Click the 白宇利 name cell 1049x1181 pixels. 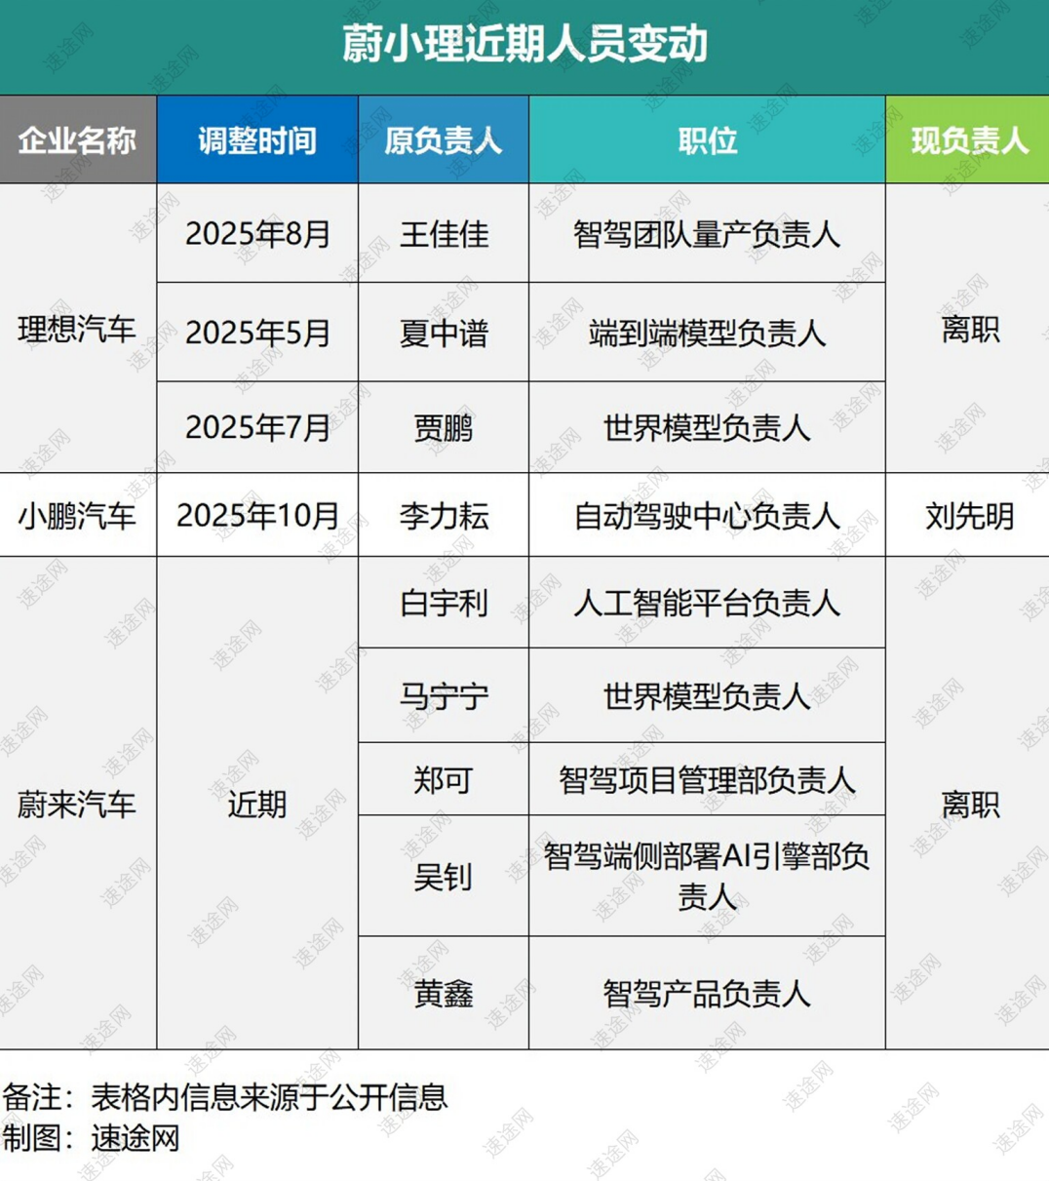point(444,603)
